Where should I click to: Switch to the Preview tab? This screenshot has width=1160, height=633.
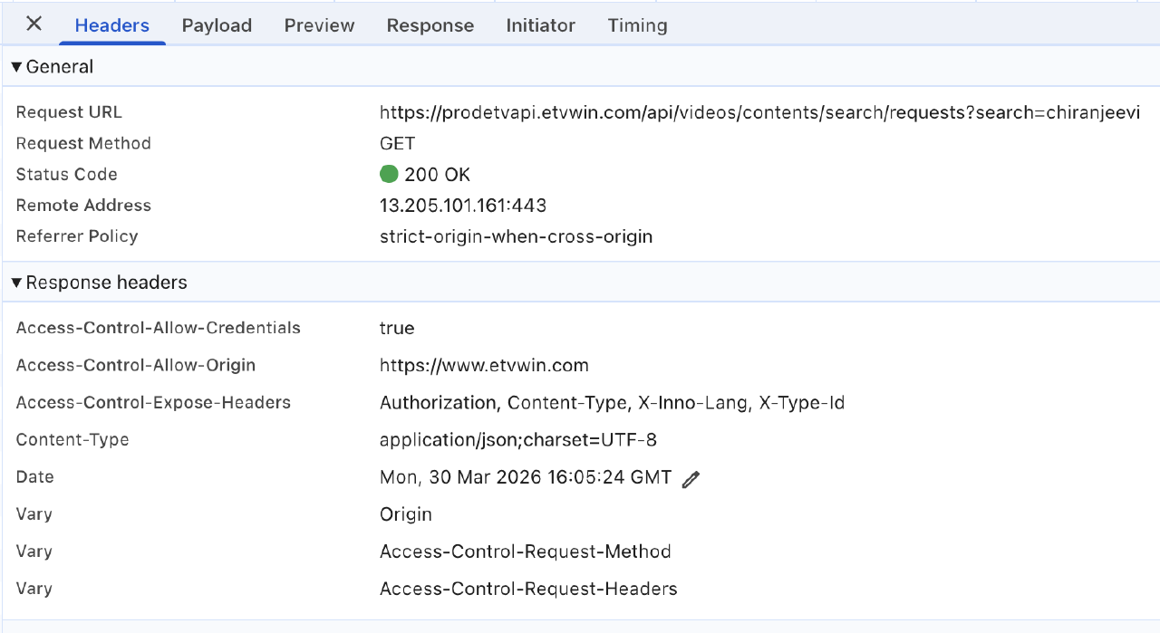pyautogui.click(x=319, y=25)
